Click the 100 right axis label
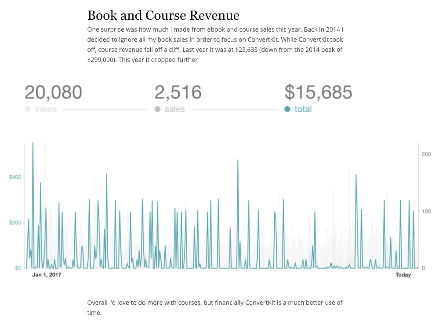Image resolution: width=439 pixels, height=325 pixels. click(x=427, y=211)
